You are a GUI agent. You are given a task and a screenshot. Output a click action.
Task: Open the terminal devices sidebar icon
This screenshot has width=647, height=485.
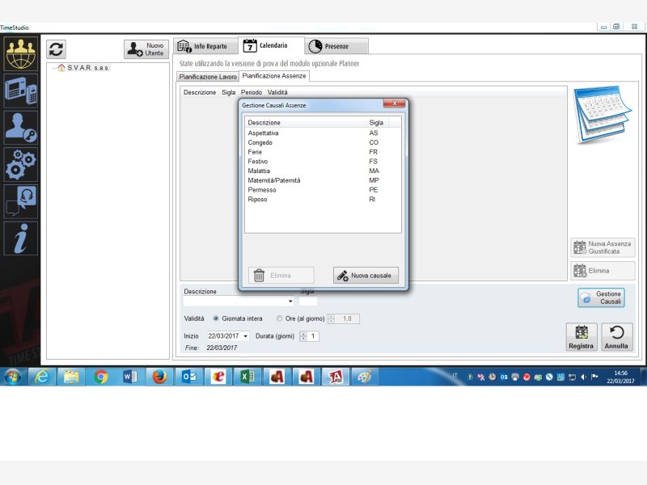(20, 91)
